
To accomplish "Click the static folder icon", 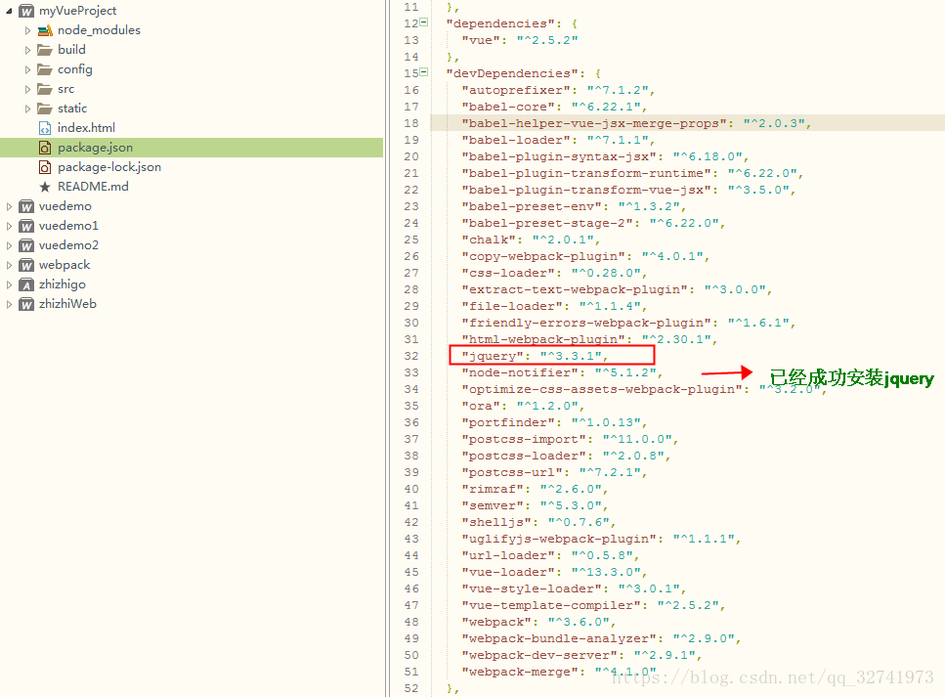I will [45, 109].
